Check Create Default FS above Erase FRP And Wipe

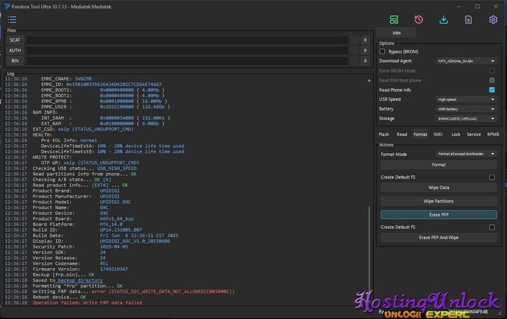pos(492,227)
